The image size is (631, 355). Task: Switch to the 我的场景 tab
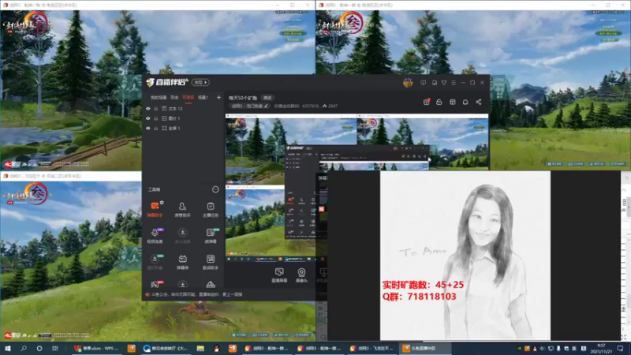tap(159, 97)
